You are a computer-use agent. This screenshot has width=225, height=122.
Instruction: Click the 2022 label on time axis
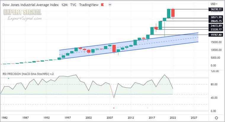[173, 118]
